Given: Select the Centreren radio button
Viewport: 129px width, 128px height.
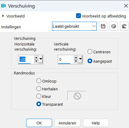Looking at the screenshot, I should point(90,52).
